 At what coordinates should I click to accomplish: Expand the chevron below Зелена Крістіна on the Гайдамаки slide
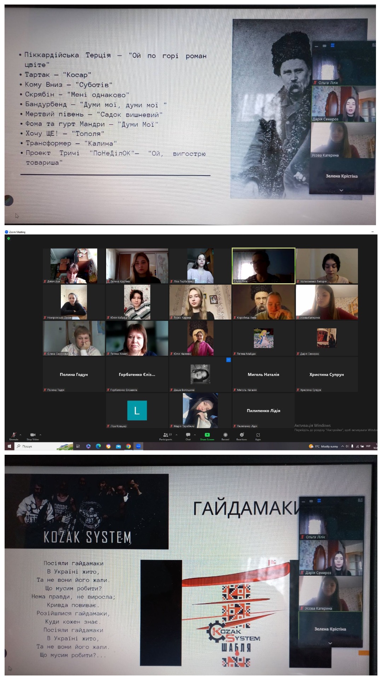click(330, 643)
